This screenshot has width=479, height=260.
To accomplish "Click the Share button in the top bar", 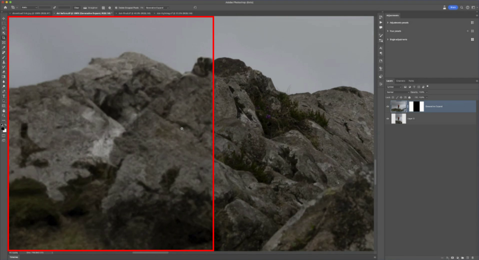I will (x=453, y=7).
